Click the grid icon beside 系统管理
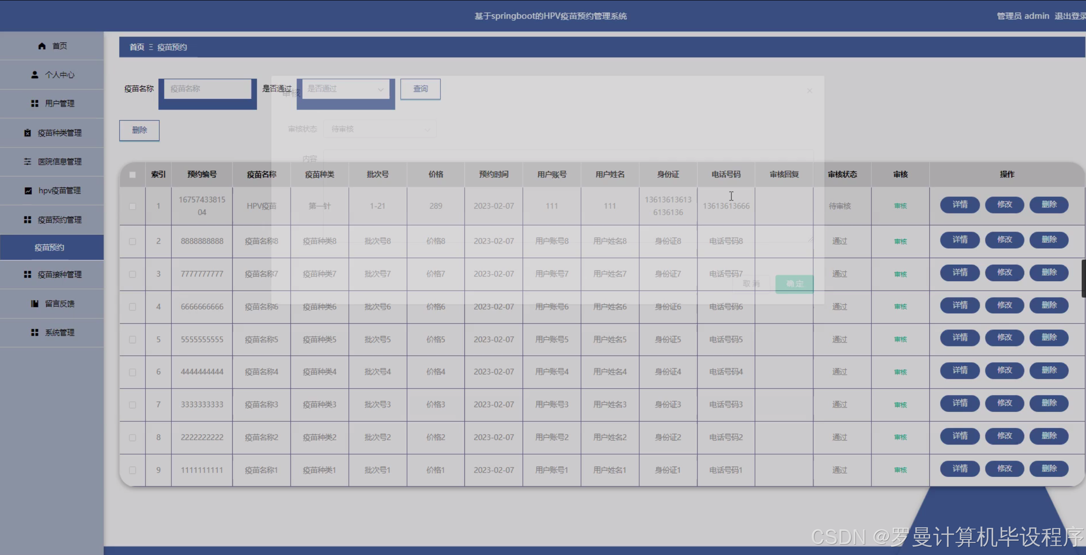Image resolution: width=1086 pixels, height=555 pixels. 35,332
